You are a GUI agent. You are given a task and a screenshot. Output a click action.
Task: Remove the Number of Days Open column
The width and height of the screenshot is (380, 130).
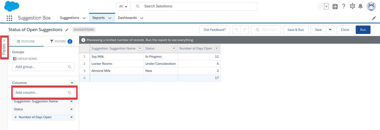point(71,117)
